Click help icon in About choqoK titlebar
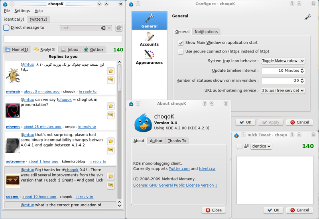 click(205, 104)
